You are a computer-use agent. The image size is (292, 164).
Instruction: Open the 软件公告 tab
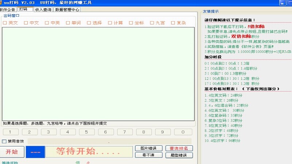click(8, 9)
